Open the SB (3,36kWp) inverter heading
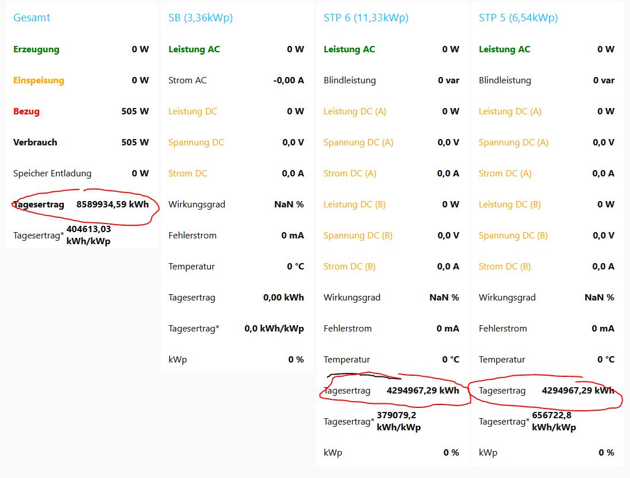This screenshot has height=478, width=630. 200,18
